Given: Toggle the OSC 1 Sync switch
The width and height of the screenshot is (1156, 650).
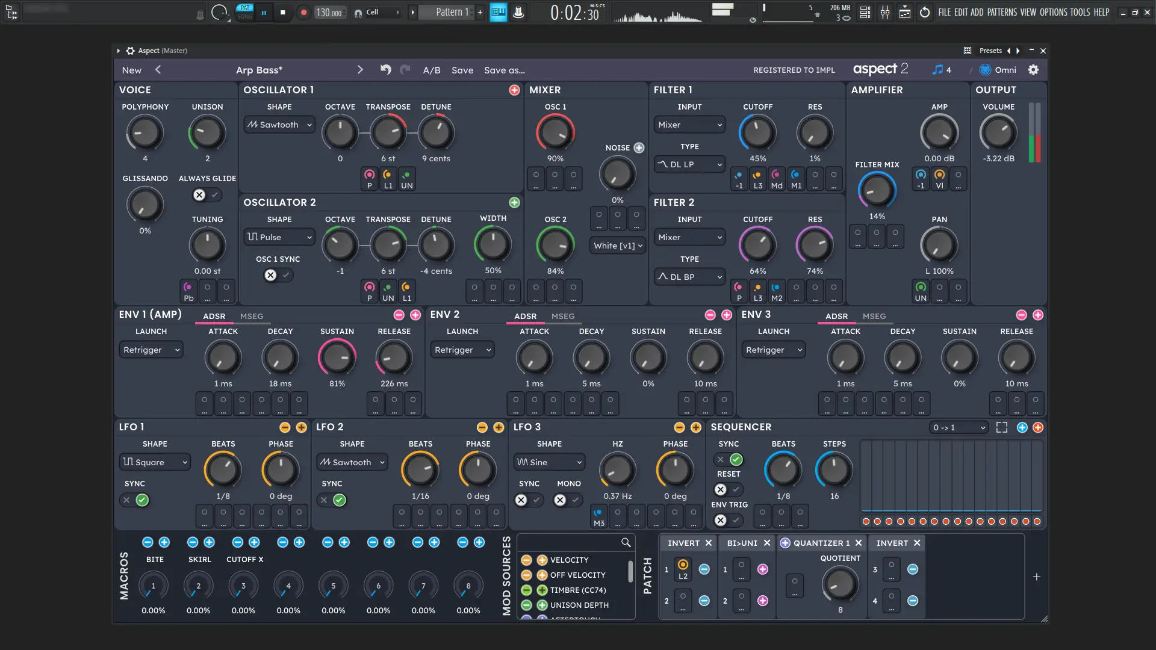Looking at the screenshot, I should (278, 275).
